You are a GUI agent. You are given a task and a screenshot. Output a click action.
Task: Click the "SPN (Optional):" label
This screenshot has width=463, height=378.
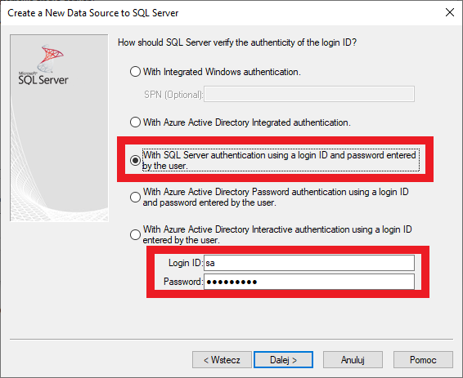click(x=173, y=95)
